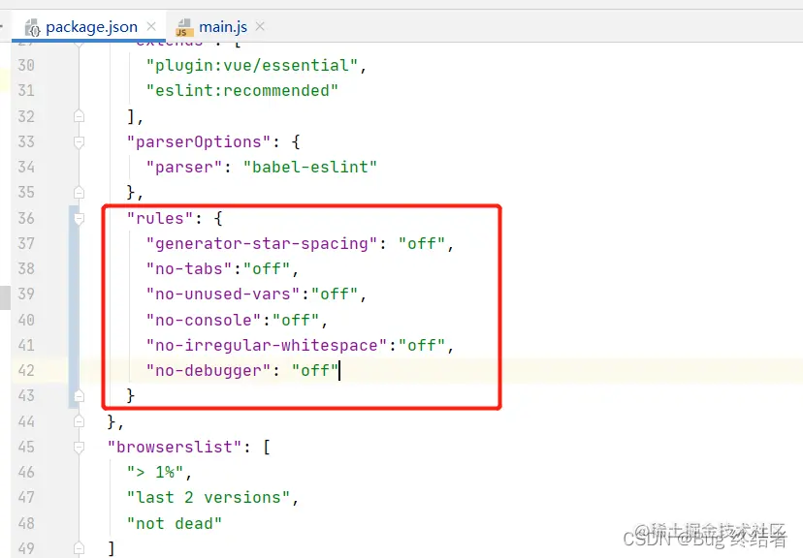Click the "no-unused-vars" key
803x558 pixels.
(223, 294)
